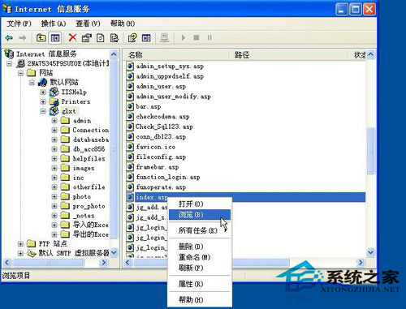Click the 名称 column header

coord(177,55)
